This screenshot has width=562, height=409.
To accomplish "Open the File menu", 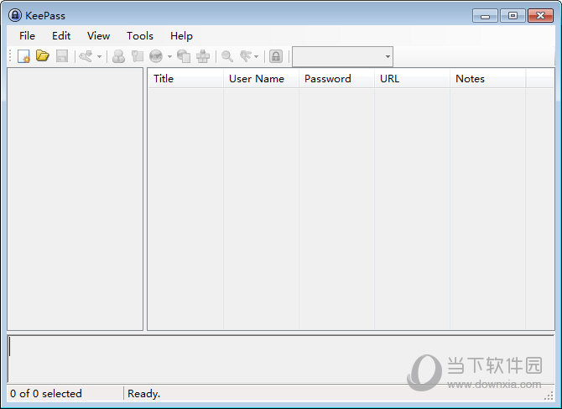I will (x=27, y=36).
